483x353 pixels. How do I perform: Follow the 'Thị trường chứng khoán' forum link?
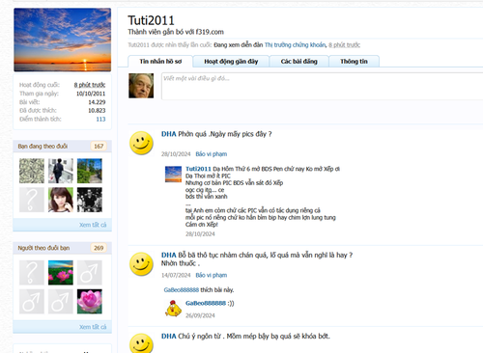[295, 45]
